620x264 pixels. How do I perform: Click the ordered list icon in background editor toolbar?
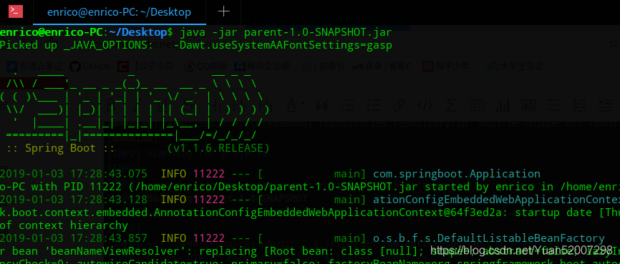[x=347, y=104]
